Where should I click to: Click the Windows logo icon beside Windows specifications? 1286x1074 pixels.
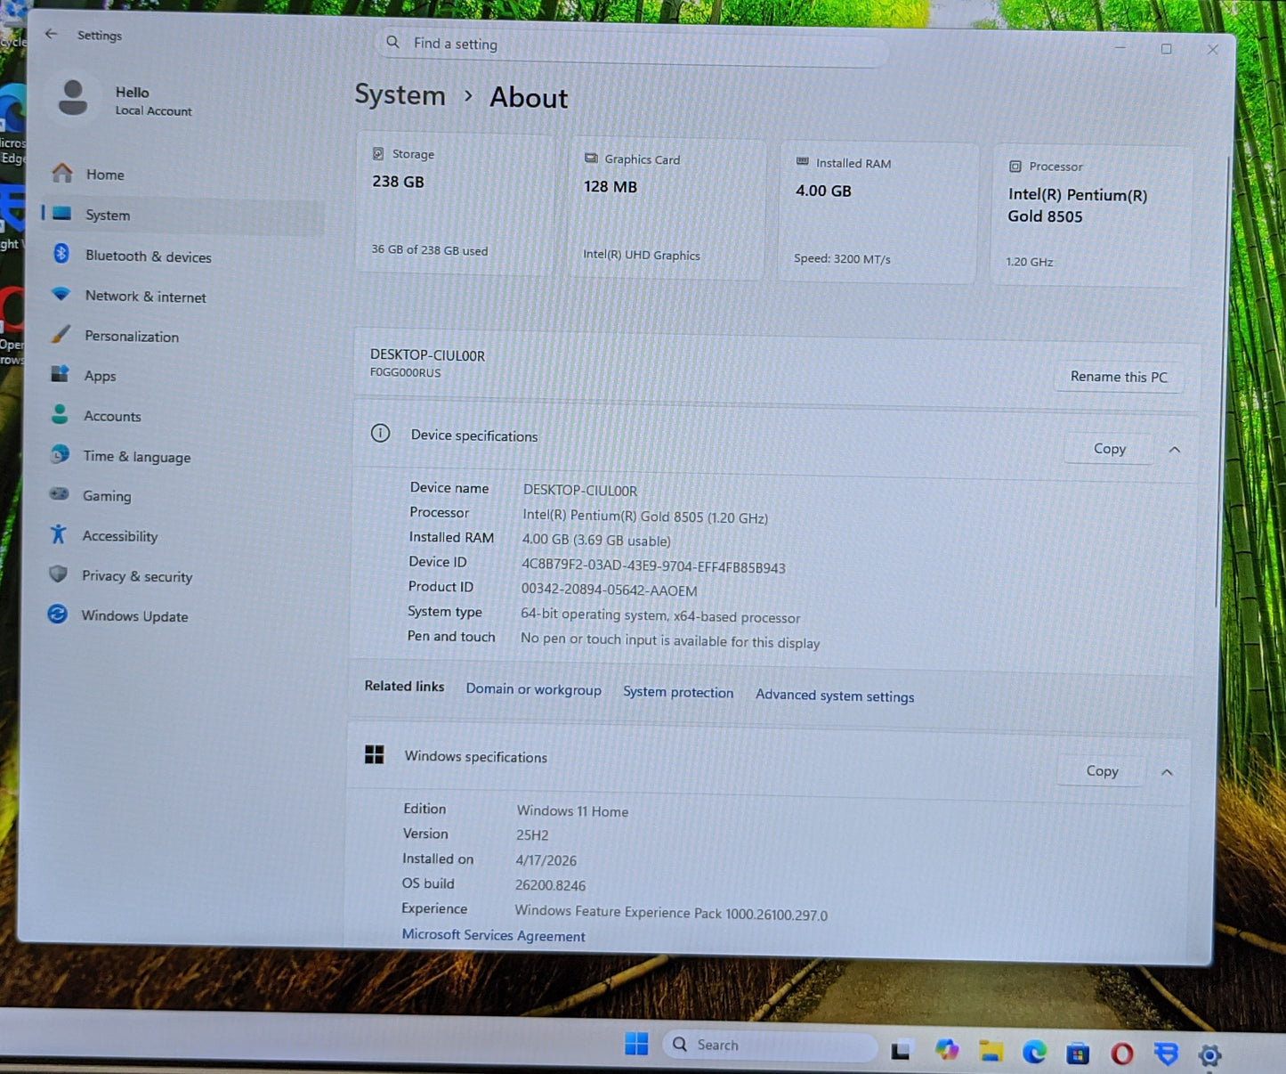pos(375,754)
